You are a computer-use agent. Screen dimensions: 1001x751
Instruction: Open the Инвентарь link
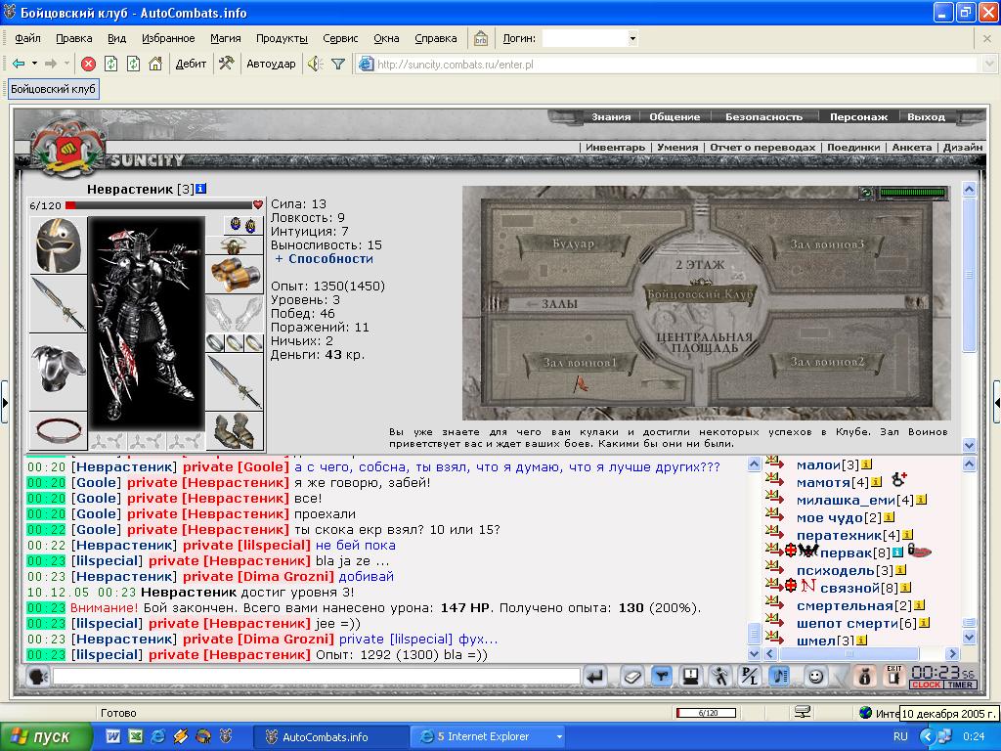coord(616,147)
